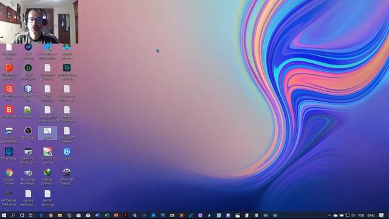Open the Internet Download Manager shortcut
The width and height of the screenshot is (389, 219).
click(47, 176)
